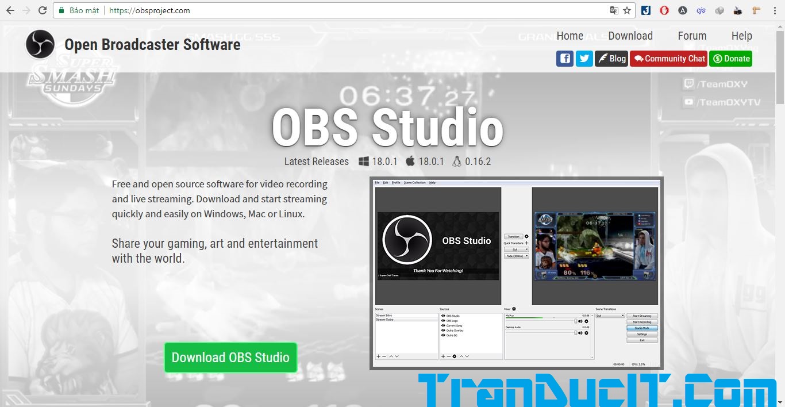The width and height of the screenshot is (785, 407).
Task: Open the Help nav item
Action: point(742,36)
